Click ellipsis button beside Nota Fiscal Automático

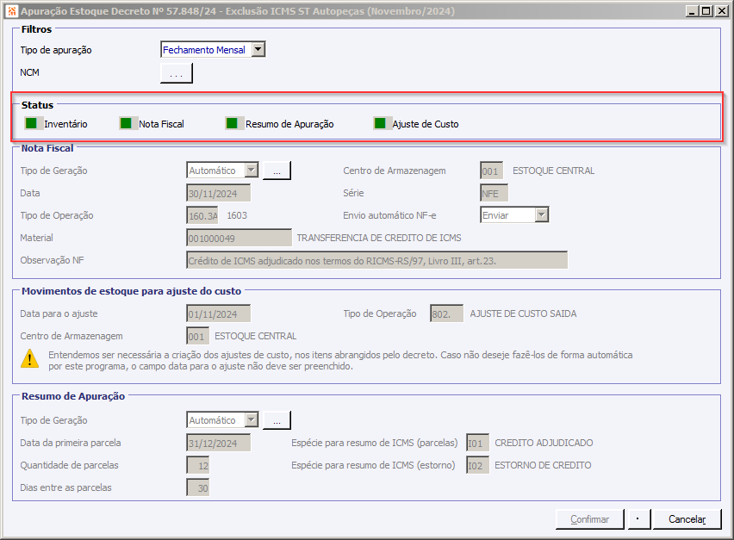click(x=277, y=171)
